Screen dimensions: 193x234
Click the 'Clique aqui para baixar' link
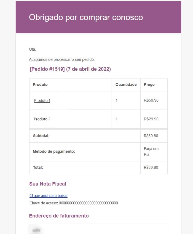pyautogui.click(x=49, y=195)
